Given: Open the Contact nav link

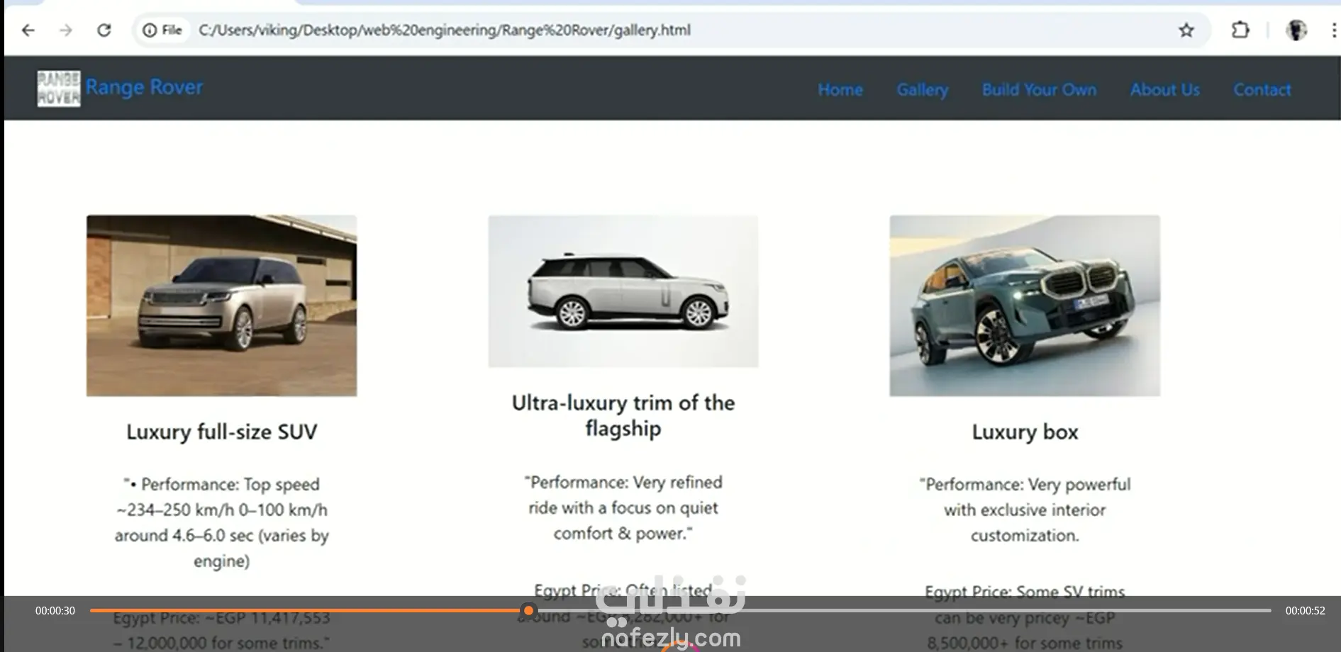Looking at the screenshot, I should click(x=1262, y=90).
